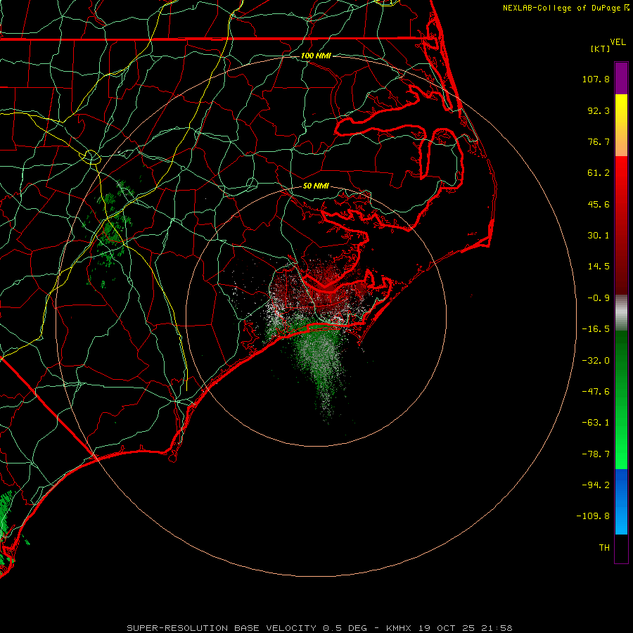Choose the -47.6 legend label

point(596,392)
